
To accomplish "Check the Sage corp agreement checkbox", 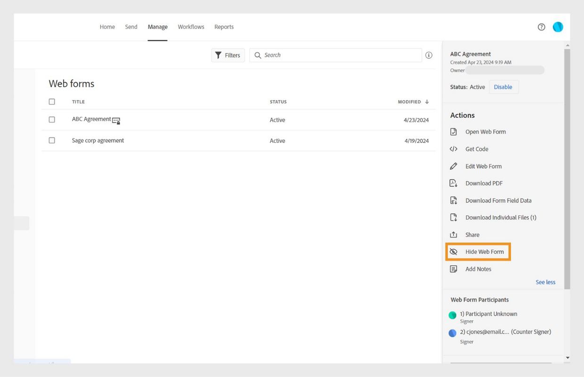I will click(x=52, y=140).
